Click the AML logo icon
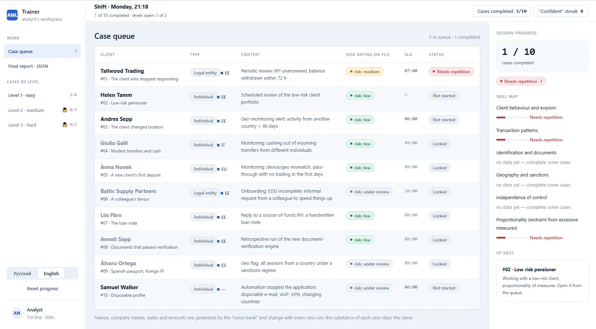The height and width of the screenshot is (329, 596). (x=12, y=15)
